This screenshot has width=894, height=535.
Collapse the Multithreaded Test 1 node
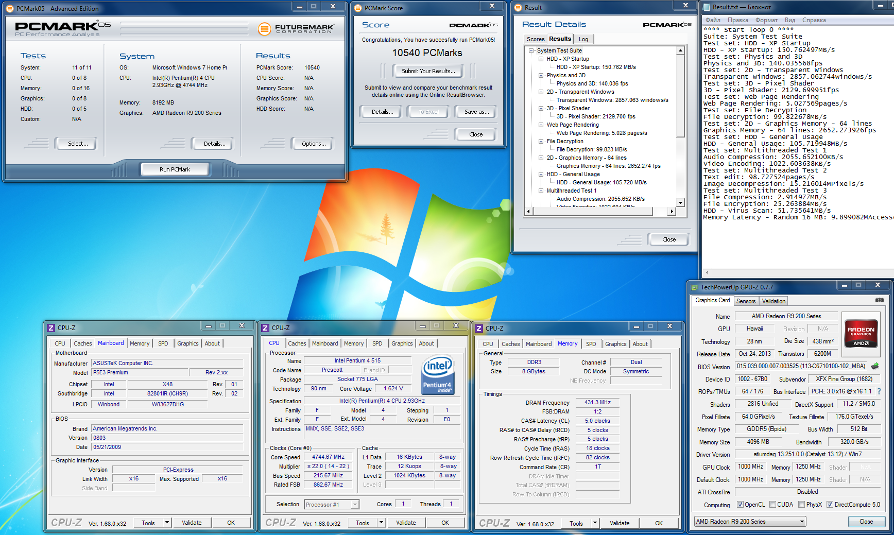[541, 191]
